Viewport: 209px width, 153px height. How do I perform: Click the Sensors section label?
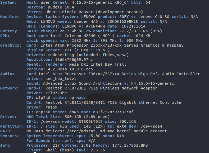10,136
